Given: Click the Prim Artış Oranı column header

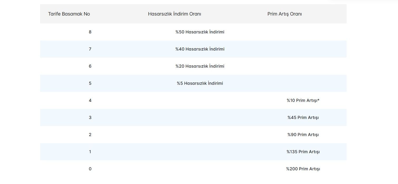Looking at the screenshot, I should pyautogui.click(x=284, y=14).
